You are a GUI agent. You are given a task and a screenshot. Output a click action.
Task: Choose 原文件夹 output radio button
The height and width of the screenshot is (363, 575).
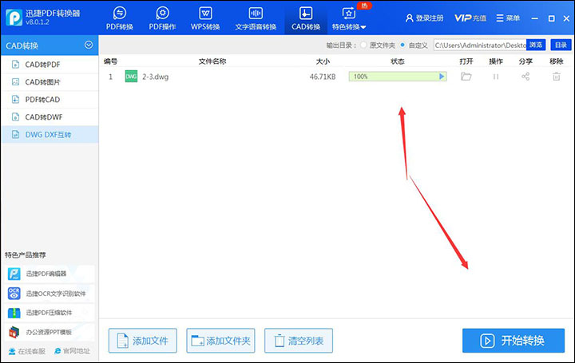[x=363, y=45]
